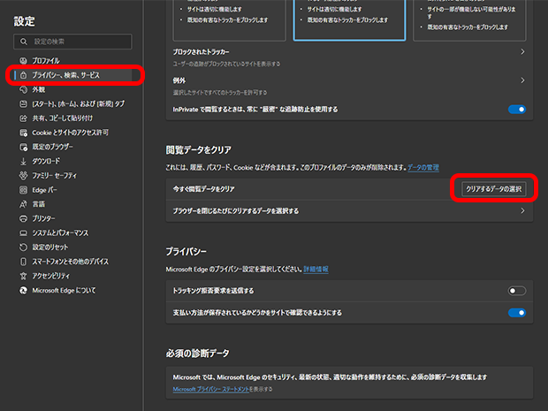Click the Printer (プリンター) icon

coord(23,218)
